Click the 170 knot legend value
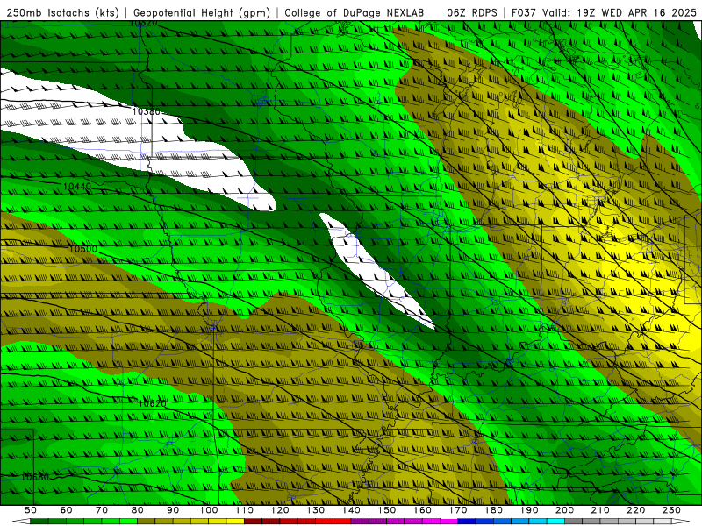The width and height of the screenshot is (702, 526). [457, 510]
